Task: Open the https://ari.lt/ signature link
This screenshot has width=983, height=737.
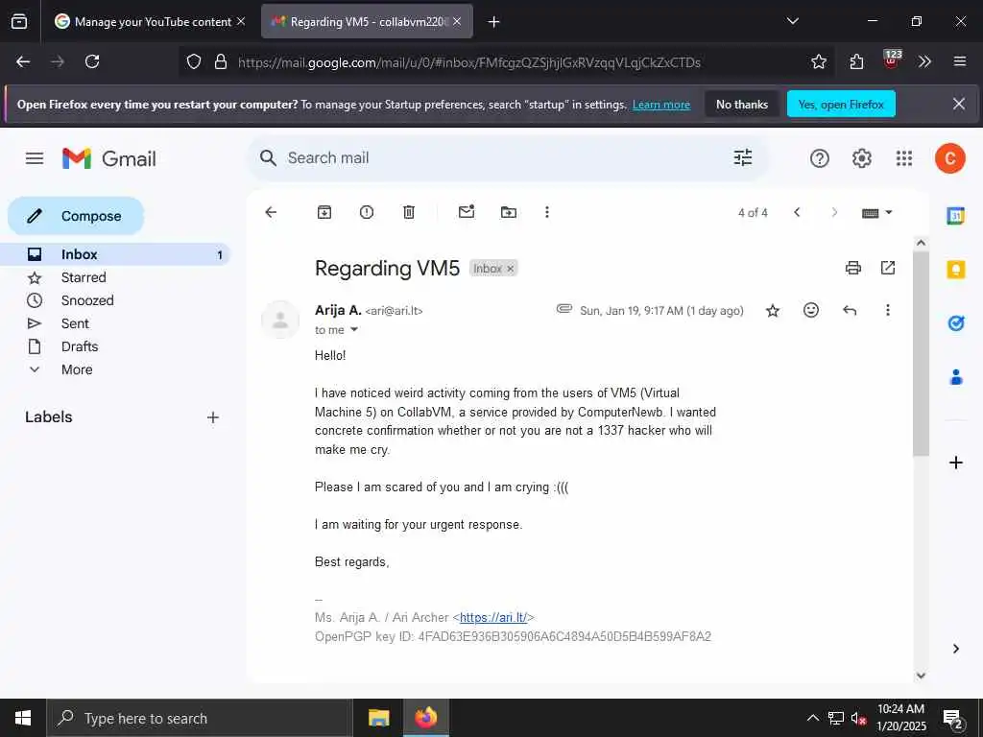Action: (x=493, y=618)
